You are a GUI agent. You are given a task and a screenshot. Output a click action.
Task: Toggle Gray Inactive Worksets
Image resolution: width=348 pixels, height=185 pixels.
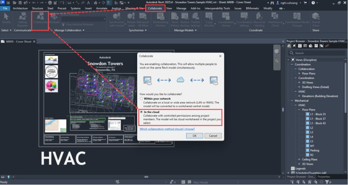tap(77, 24)
